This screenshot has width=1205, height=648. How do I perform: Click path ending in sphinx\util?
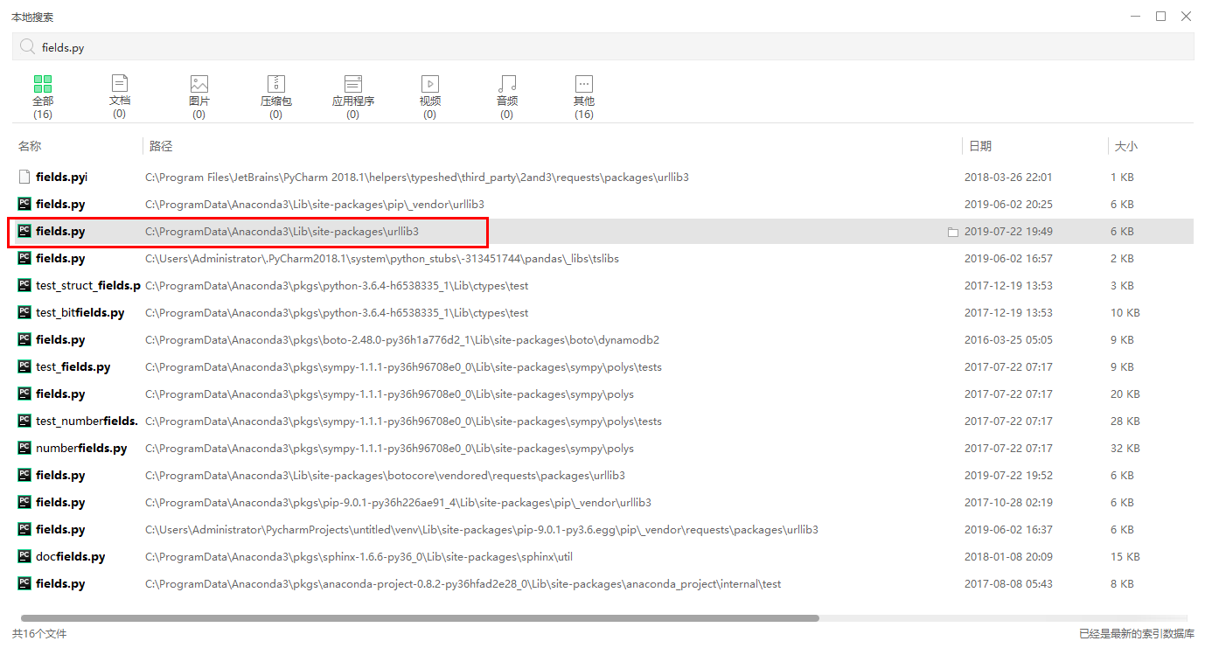point(359,556)
